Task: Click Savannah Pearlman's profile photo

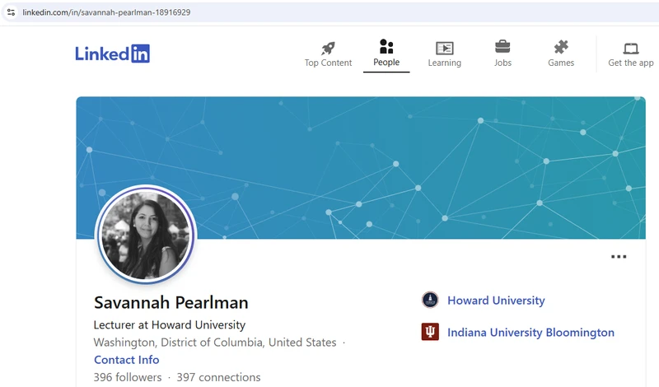Action: (146, 235)
